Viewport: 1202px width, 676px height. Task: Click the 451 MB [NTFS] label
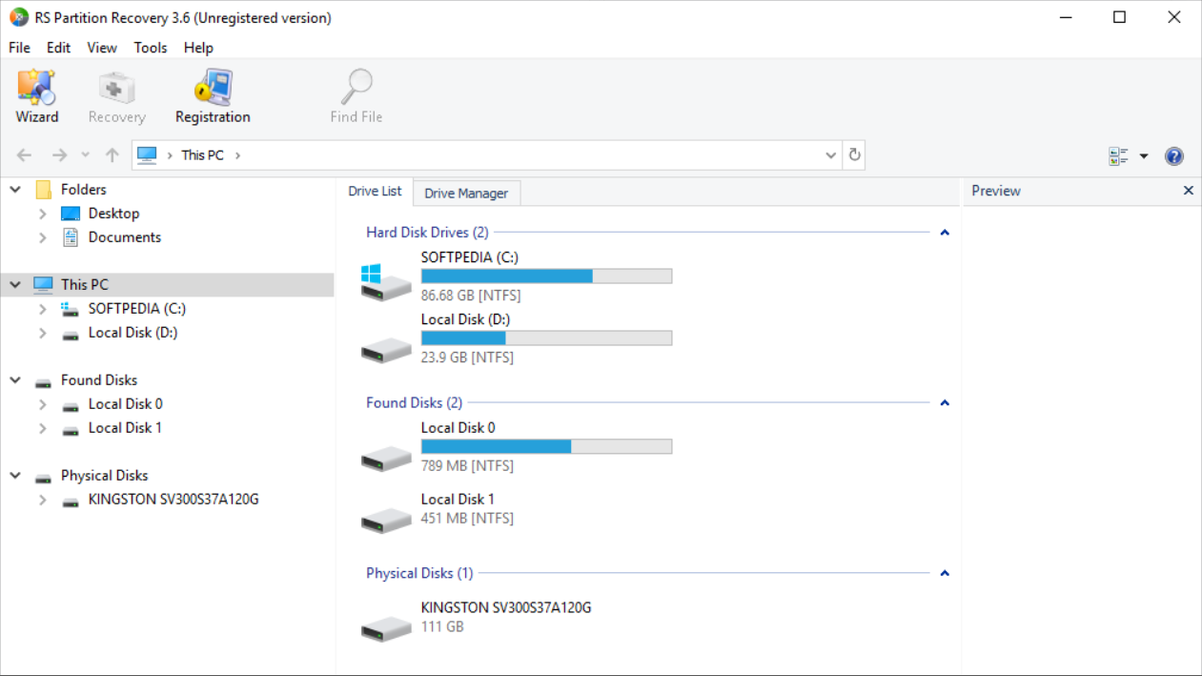467,519
